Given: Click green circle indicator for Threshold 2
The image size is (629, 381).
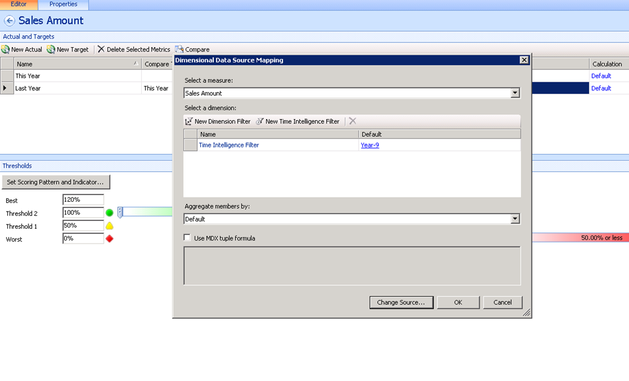Looking at the screenshot, I should point(109,213).
